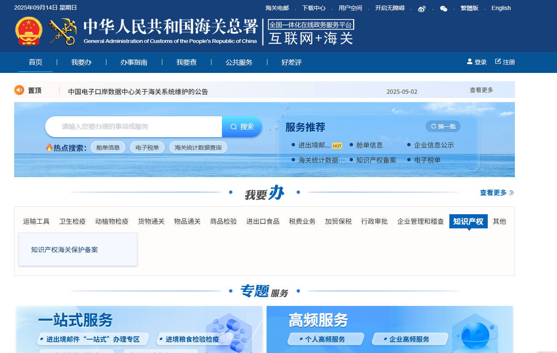The image size is (557, 353).
Task: Open the 我要办 navigation menu
Action: (x=81, y=63)
